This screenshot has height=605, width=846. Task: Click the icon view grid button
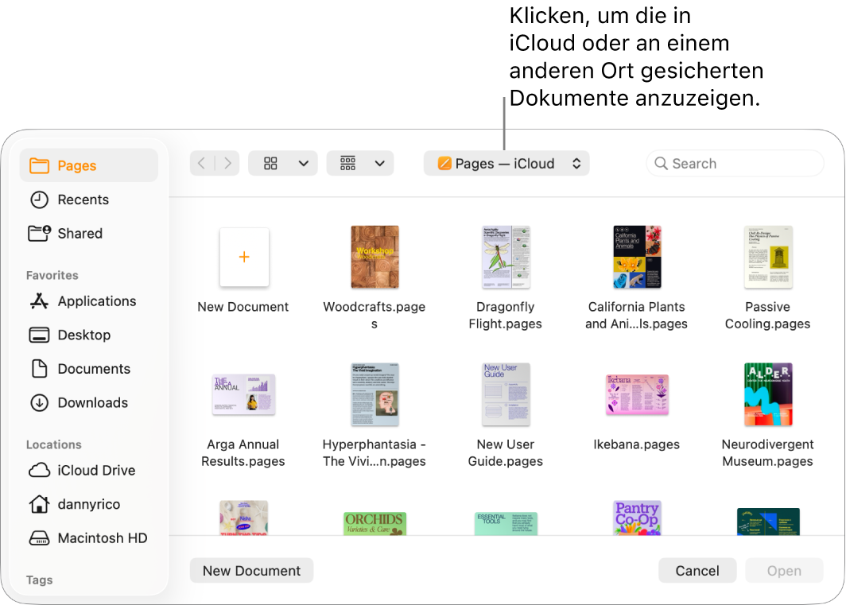(x=271, y=164)
